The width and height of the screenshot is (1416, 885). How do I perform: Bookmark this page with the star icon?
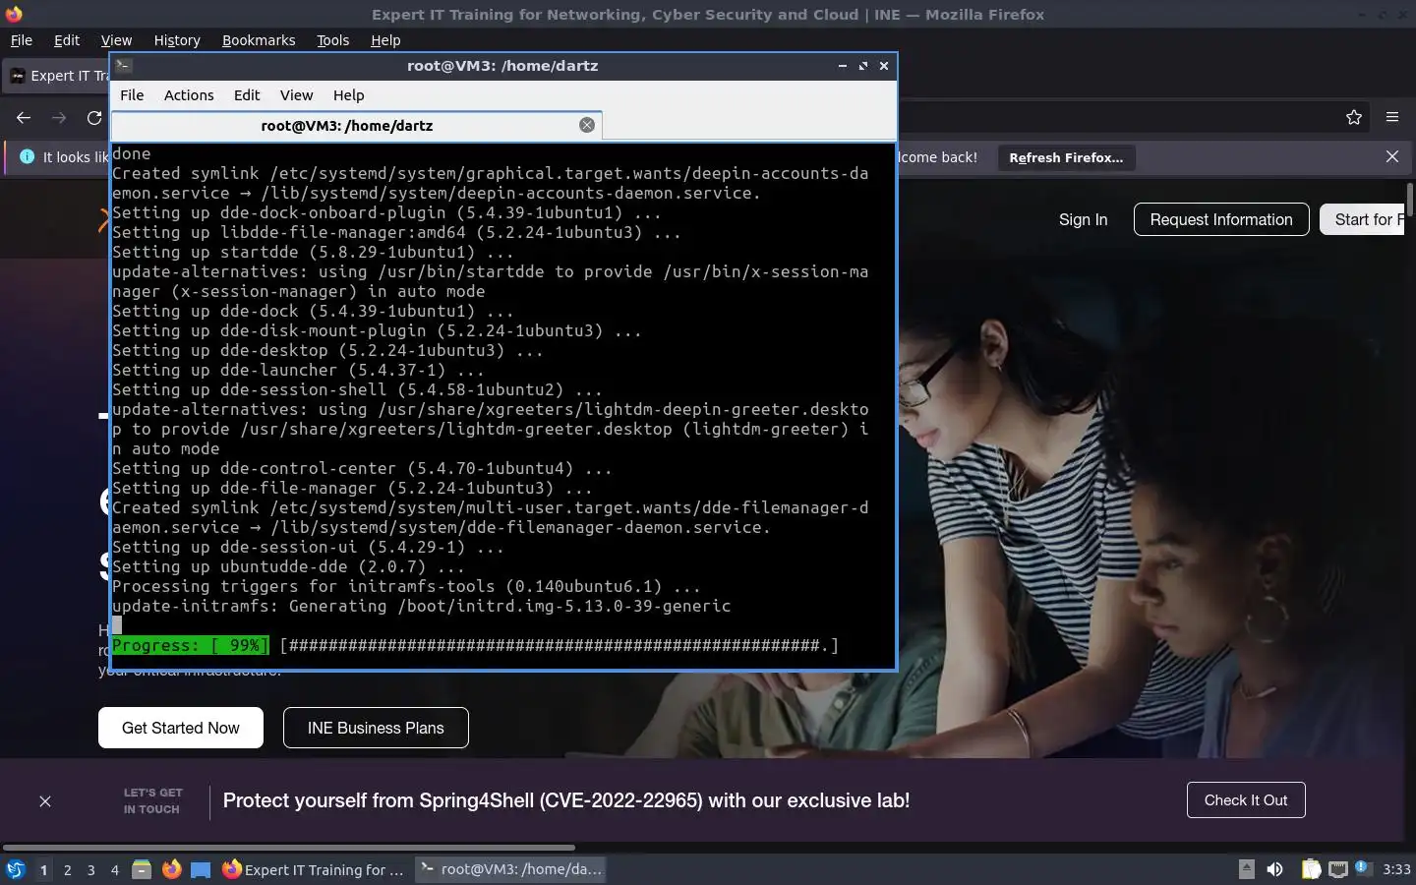pos(1354,117)
